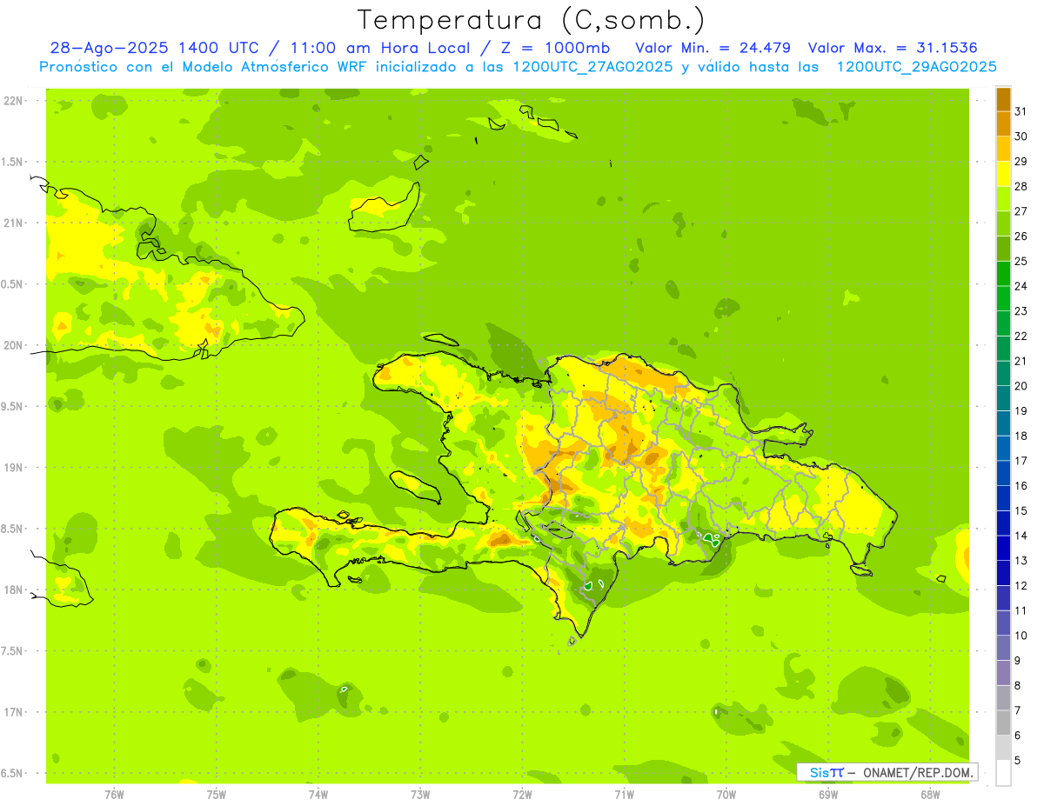1044x806 pixels.
Task: Click the "22N" latitude label
Action: pos(13,100)
